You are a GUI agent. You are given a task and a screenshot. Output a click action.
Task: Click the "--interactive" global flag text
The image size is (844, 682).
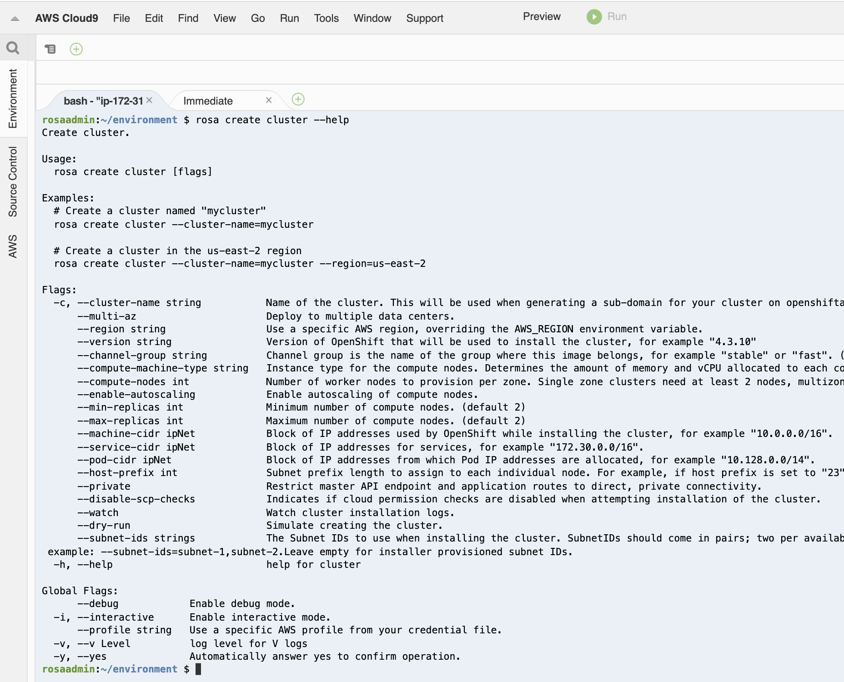[116, 617]
